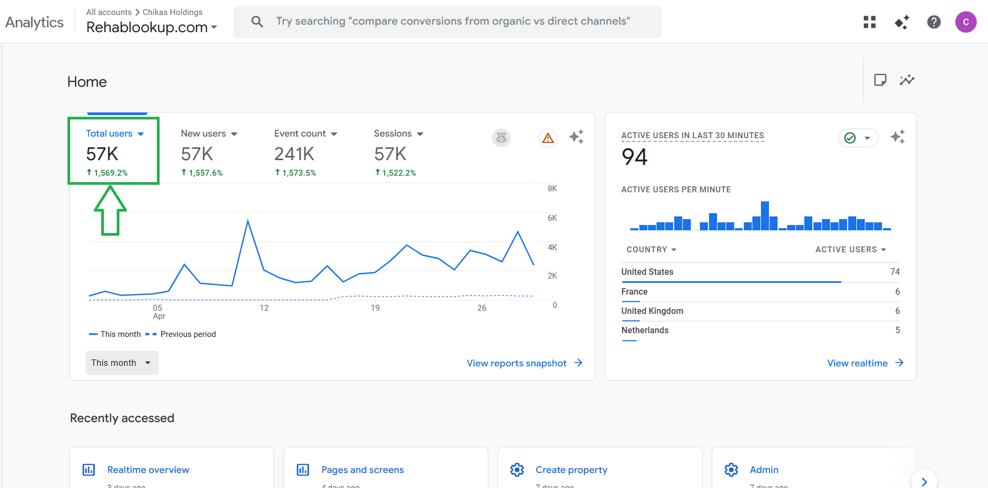Open the account avatar menu

[x=966, y=22]
